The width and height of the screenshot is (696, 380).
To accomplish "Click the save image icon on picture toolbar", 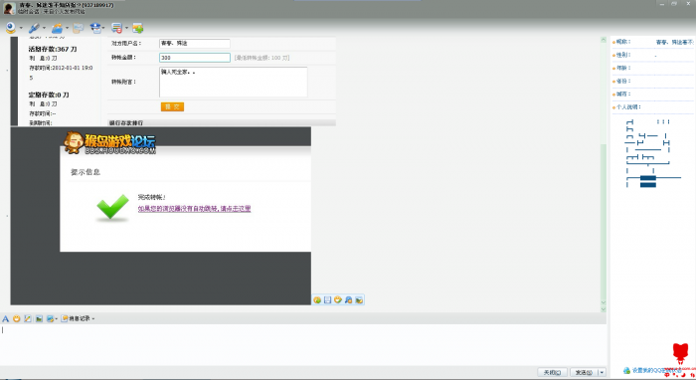I will coord(327,300).
